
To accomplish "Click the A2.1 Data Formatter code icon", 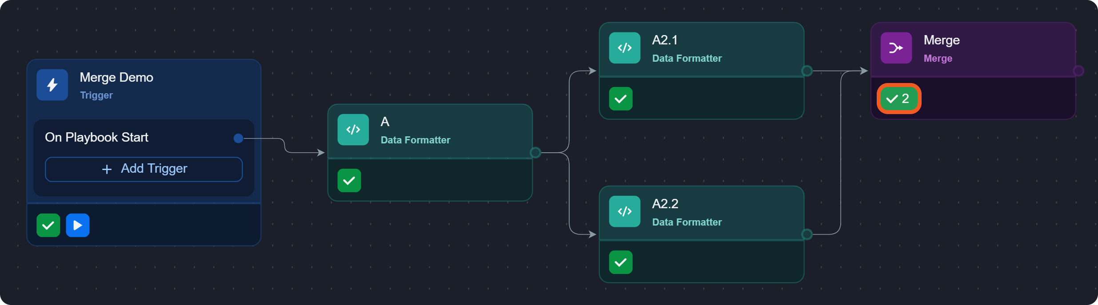I will point(624,48).
